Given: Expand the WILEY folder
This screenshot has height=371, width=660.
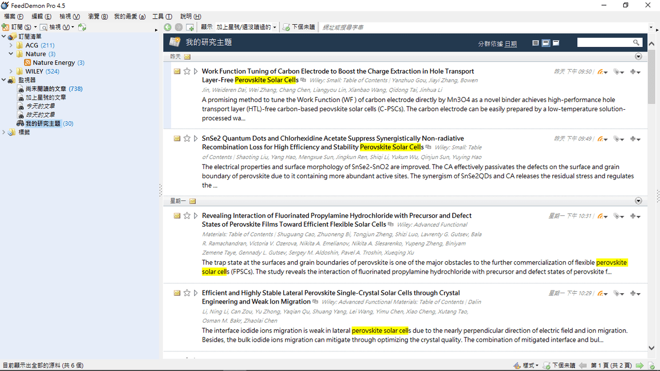Looking at the screenshot, I should [11, 71].
